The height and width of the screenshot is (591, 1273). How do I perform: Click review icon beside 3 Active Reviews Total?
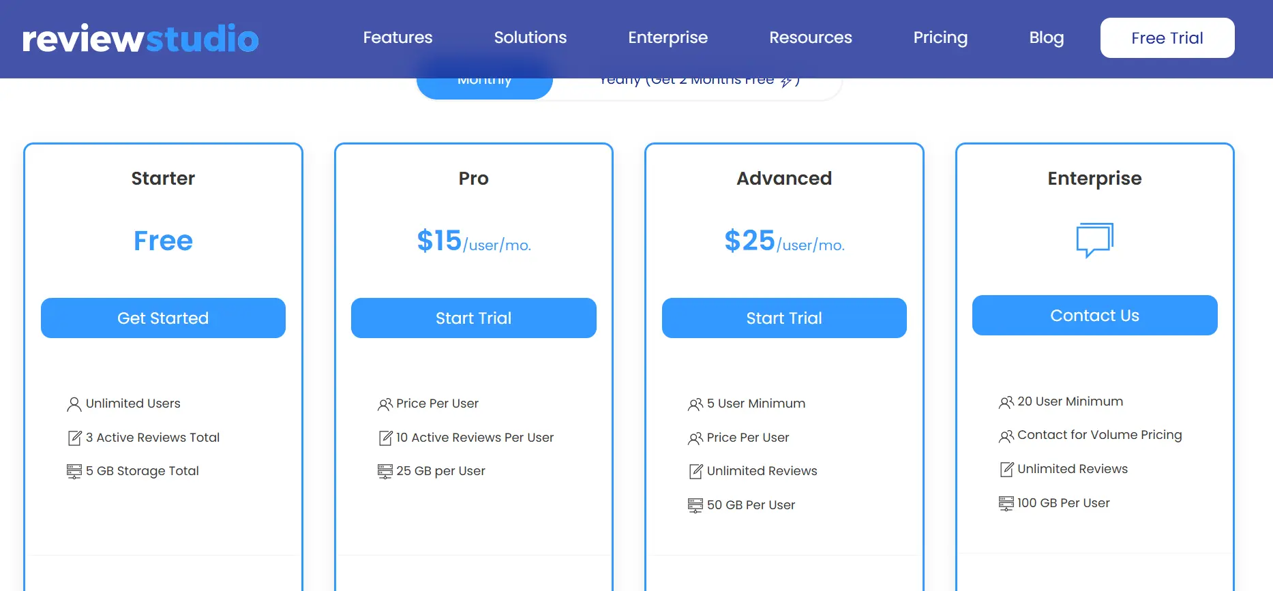tap(74, 438)
